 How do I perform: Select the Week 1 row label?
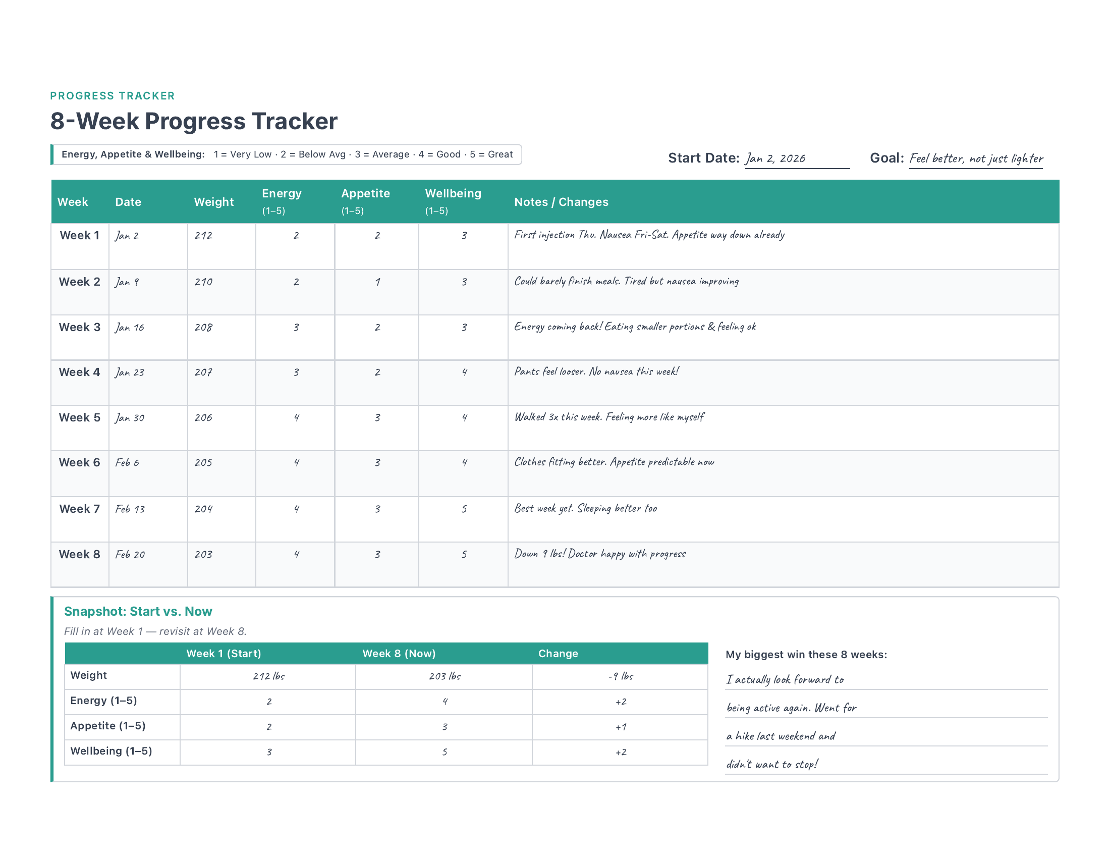pyautogui.click(x=79, y=235)
